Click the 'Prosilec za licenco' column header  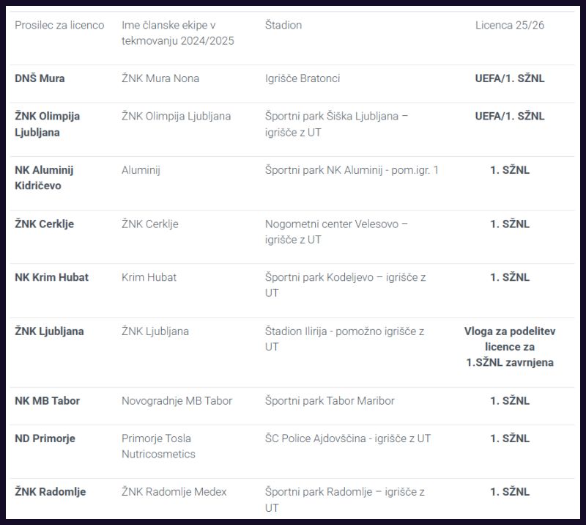coord(59,25)
